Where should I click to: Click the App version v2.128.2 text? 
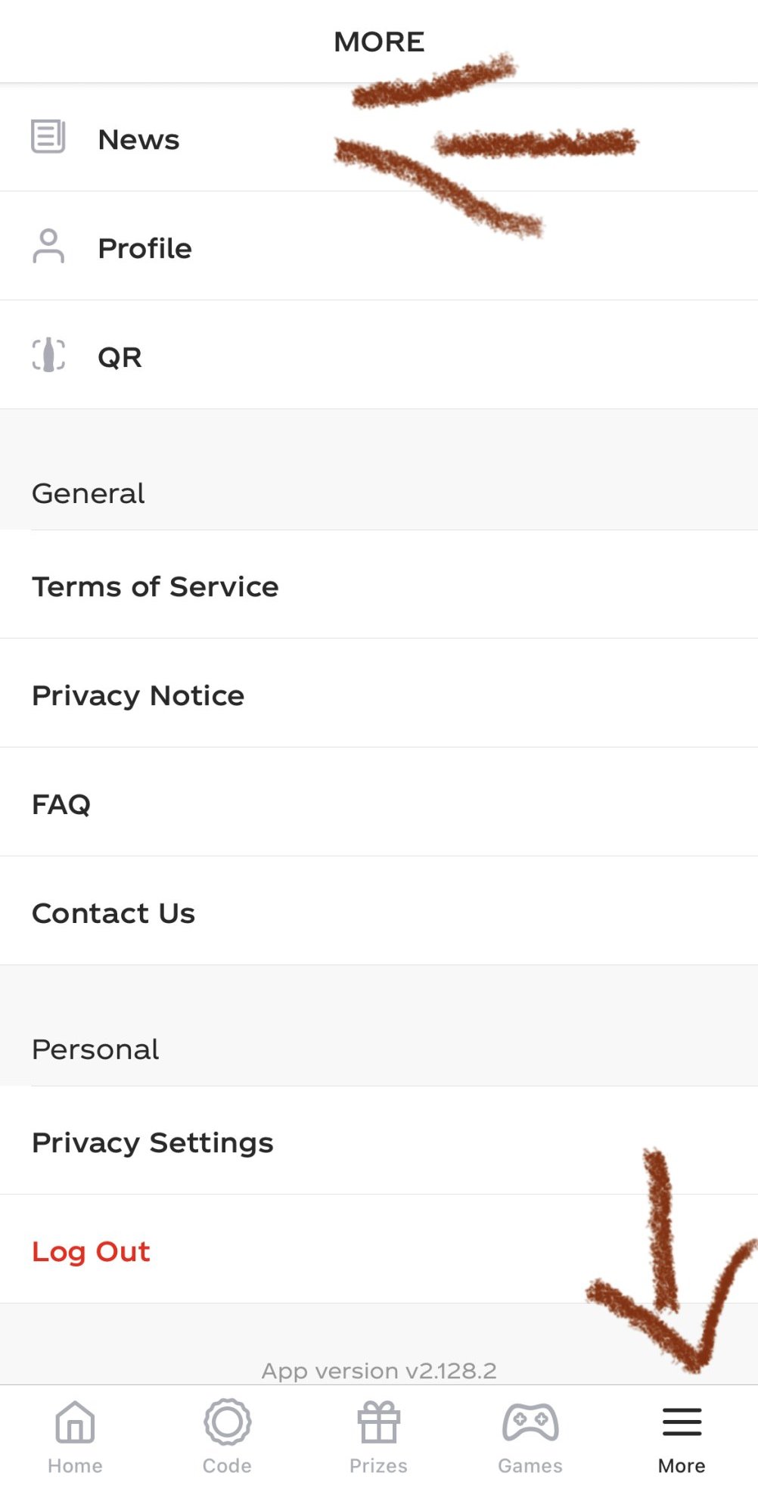click(379, 1371)
